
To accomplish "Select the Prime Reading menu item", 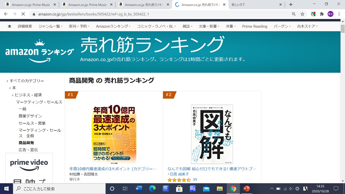I will click(255, 26).
